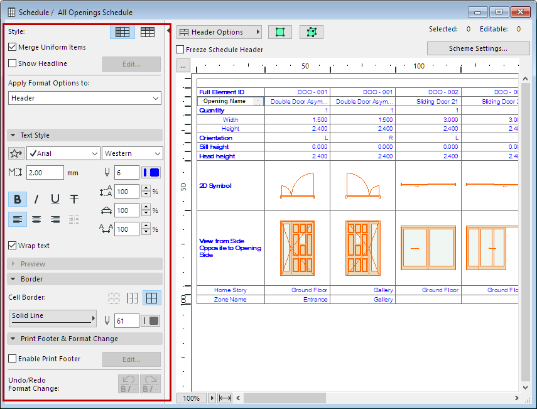Screen dimensions: 537x409
Task: Disable Wrap text
Action: point(11,246)
